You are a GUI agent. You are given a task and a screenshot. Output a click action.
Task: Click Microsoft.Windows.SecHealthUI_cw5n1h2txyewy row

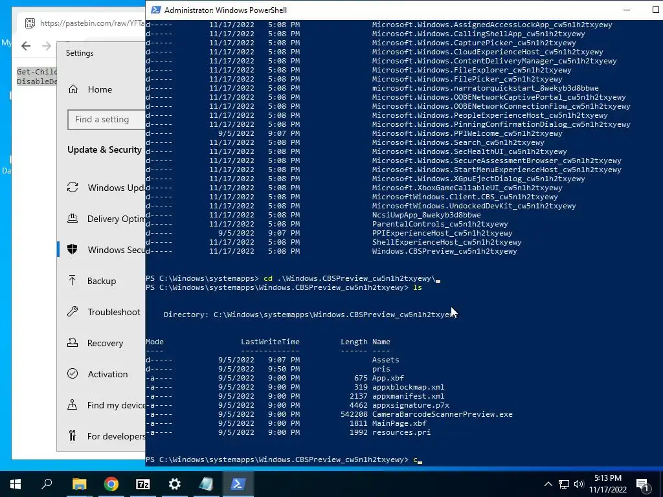[356, 151]
